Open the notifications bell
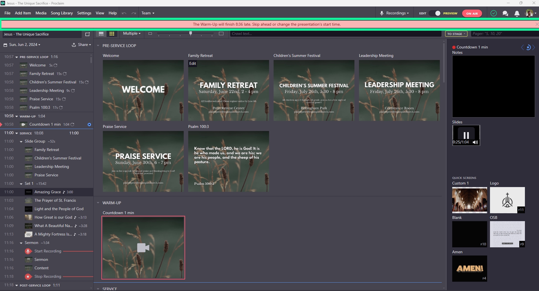The width and height of the screenshot is (539, 291). click(x=517, y=13)
